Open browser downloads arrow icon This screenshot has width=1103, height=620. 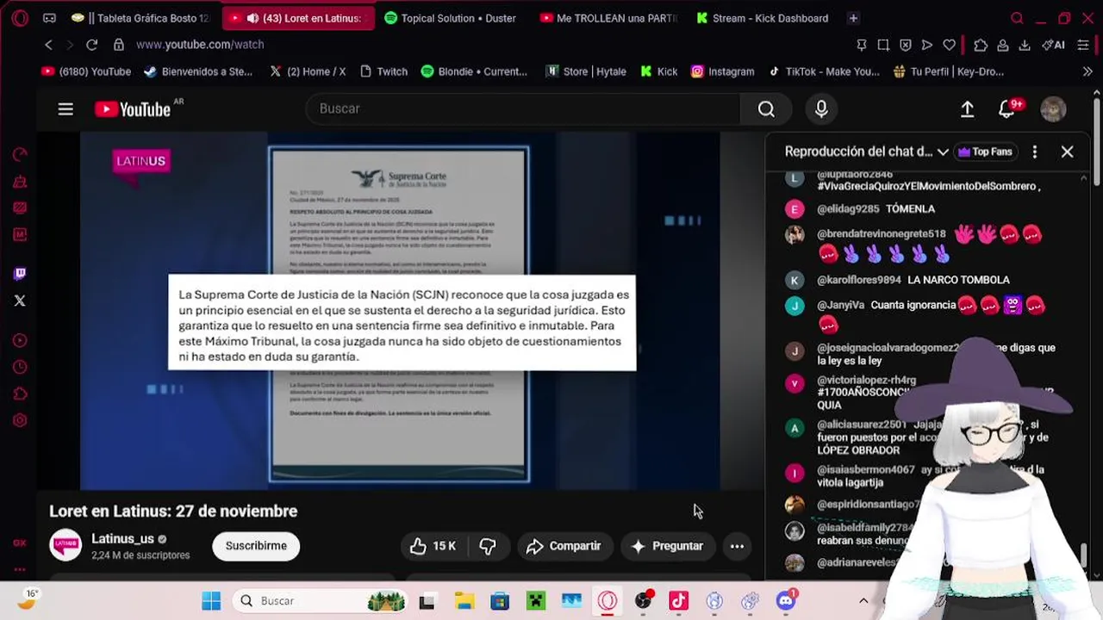tap(1025, 45)
